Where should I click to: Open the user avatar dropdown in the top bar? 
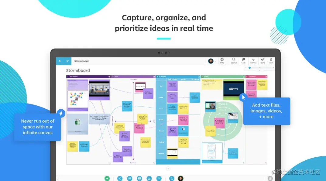click(212, 61)
